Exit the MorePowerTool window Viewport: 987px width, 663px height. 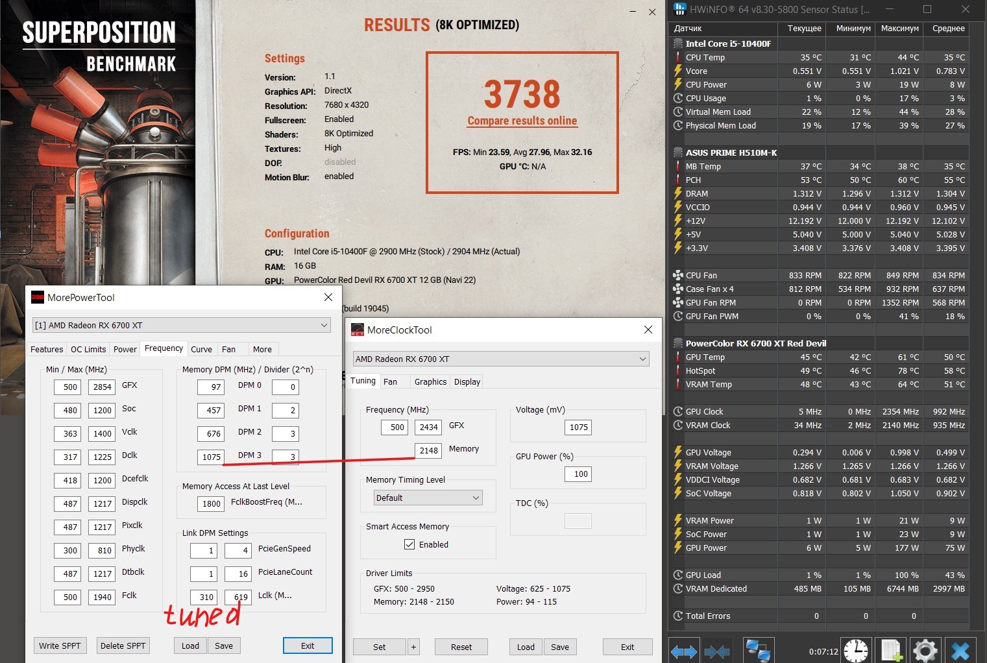[x=308, y=645]
